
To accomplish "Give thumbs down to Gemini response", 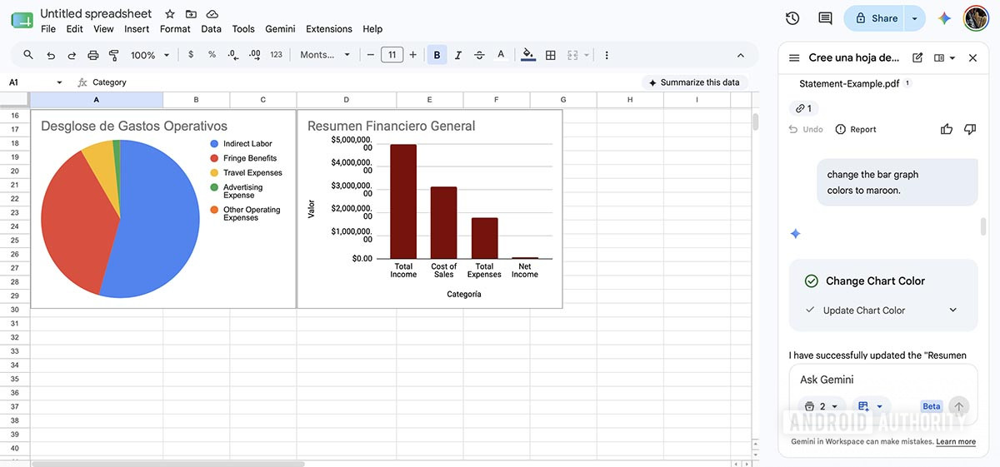I will (970, 129).
